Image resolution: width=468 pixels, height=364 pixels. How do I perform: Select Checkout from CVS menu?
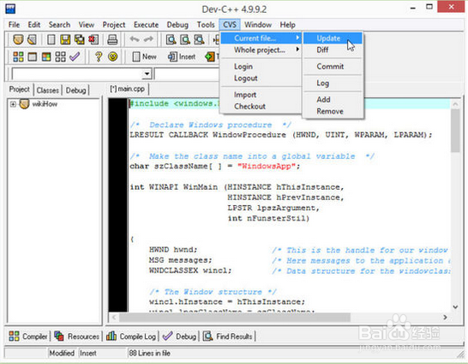click(x=260, y=106)
